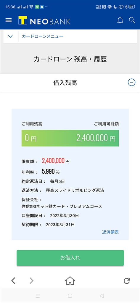
Task: Reload the page with the refresh icon
Action: 127,281
